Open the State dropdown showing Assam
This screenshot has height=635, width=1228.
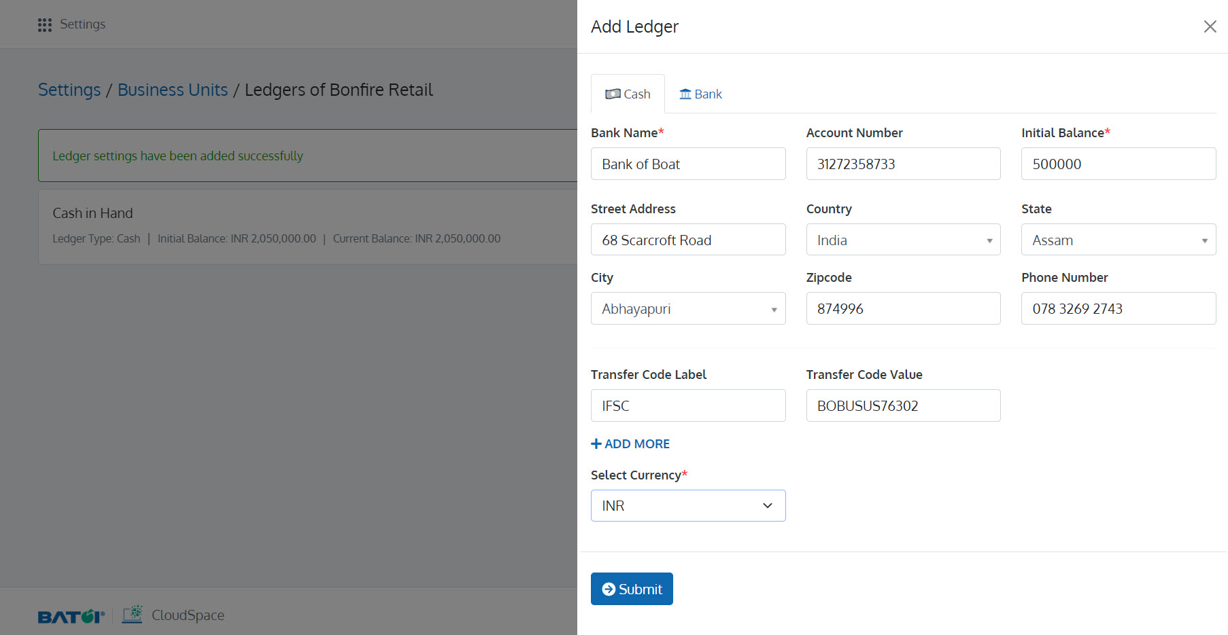click(1119, 240)
